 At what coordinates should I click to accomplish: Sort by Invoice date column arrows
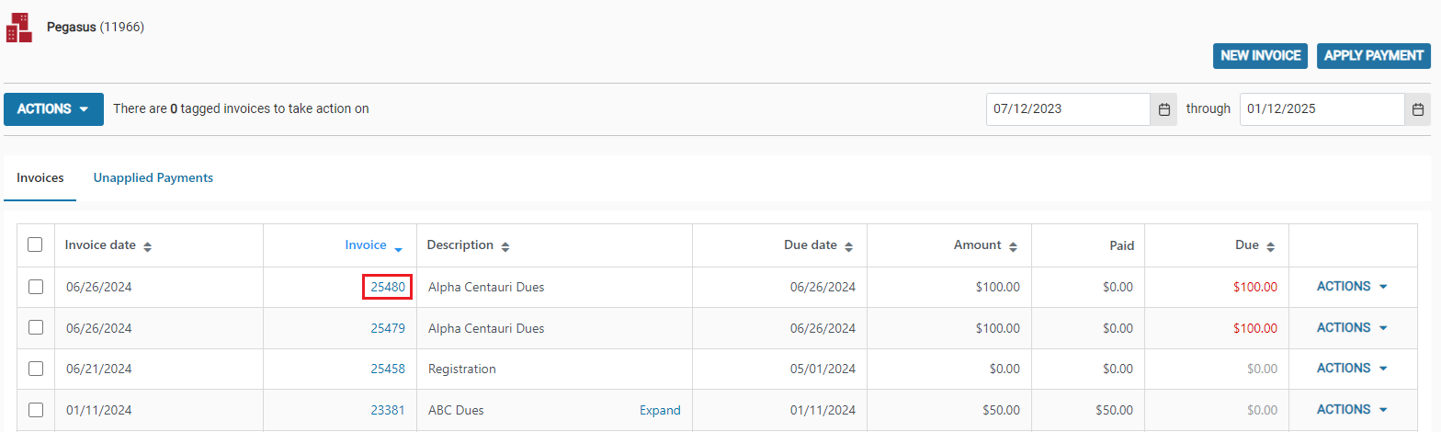tap(148, 246)
